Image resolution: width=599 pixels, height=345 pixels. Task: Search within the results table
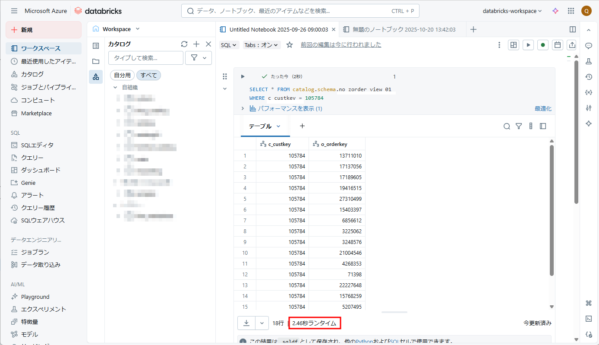(x=507, y=126)
